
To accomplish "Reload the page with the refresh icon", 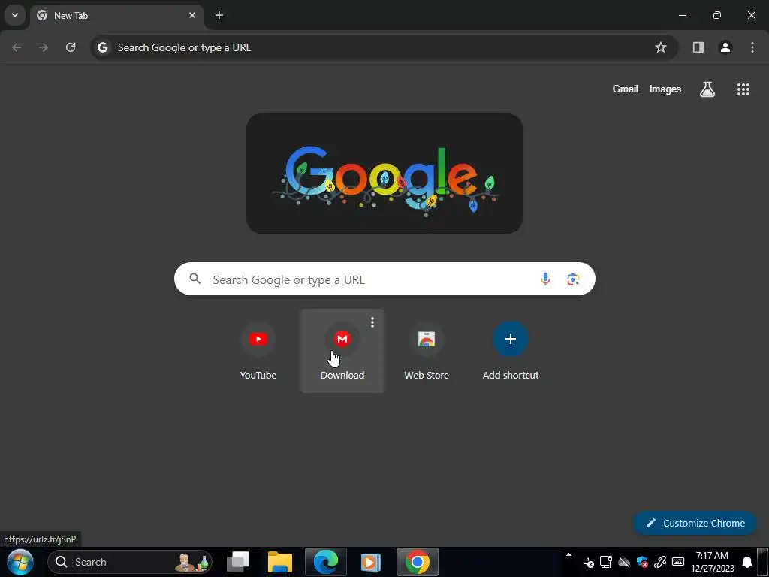I will (71, 47).
